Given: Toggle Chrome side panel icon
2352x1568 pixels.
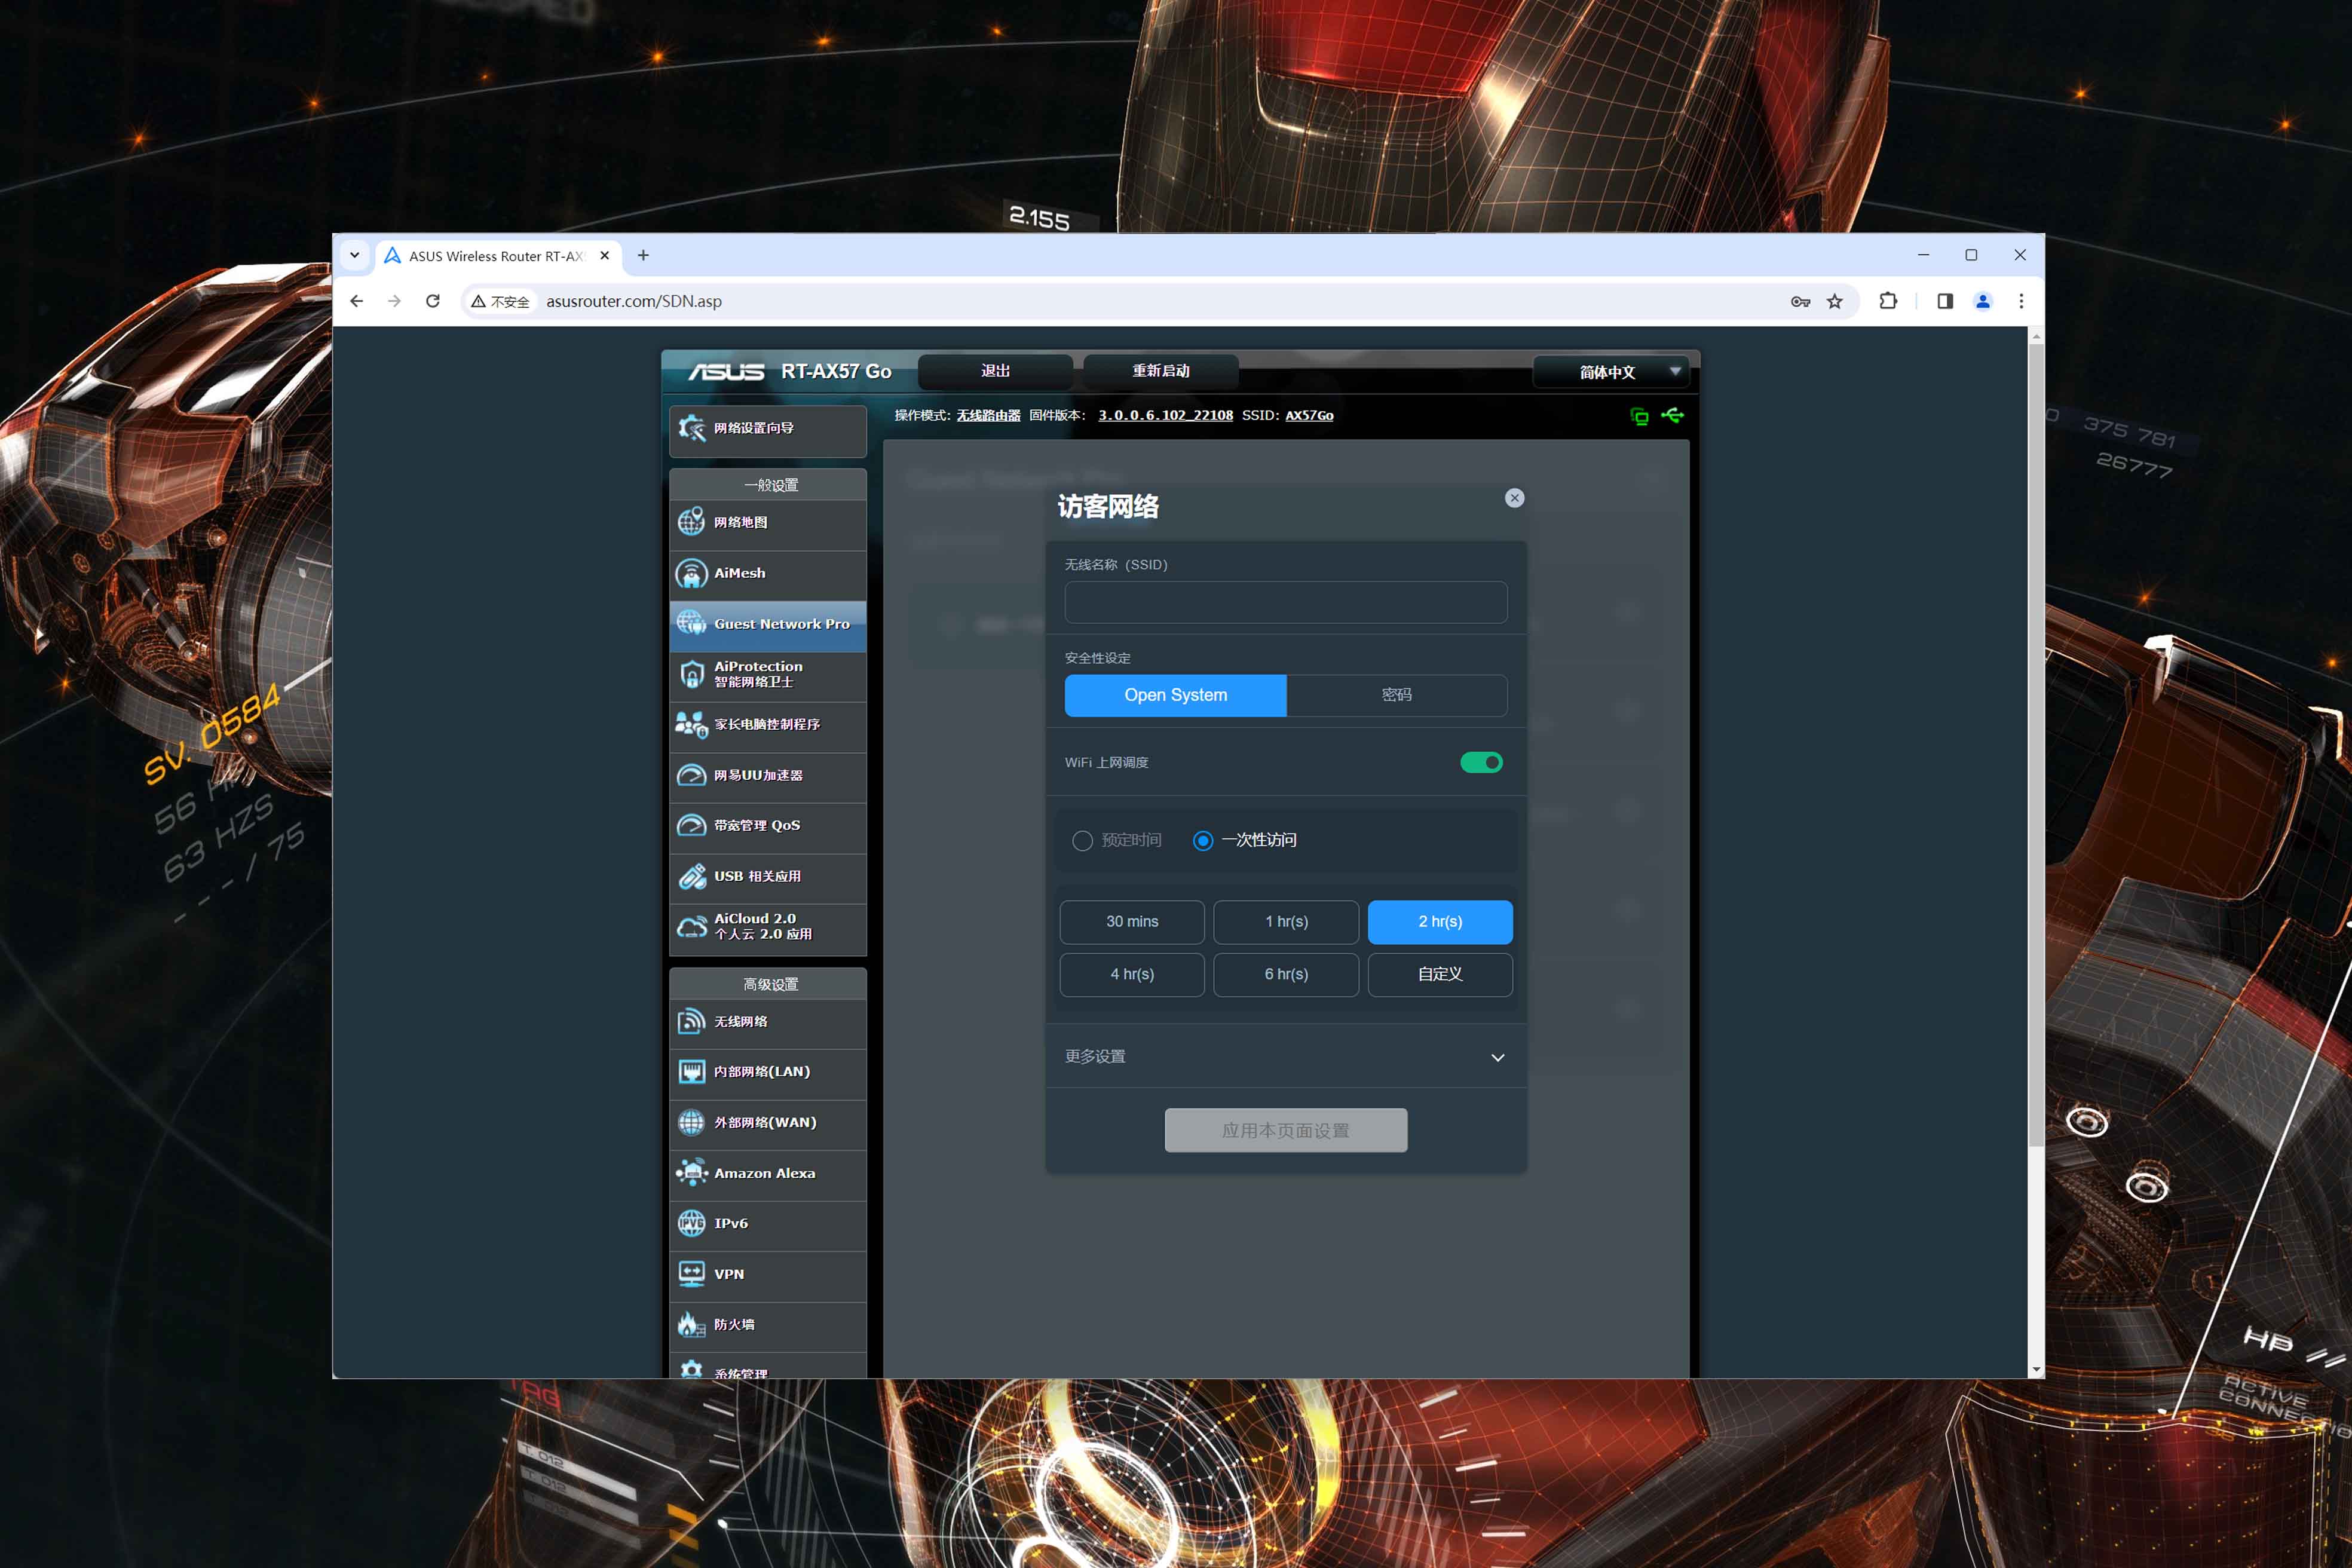Looking at the screenshot, I should point(1945,301).
